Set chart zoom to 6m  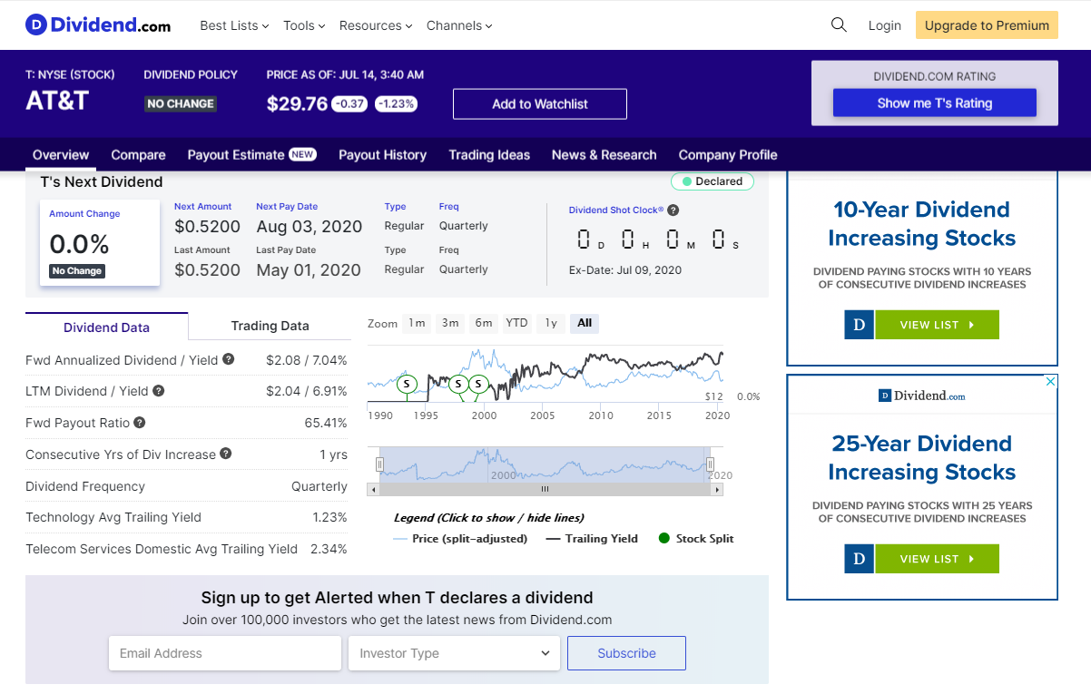tap(484, 323)
